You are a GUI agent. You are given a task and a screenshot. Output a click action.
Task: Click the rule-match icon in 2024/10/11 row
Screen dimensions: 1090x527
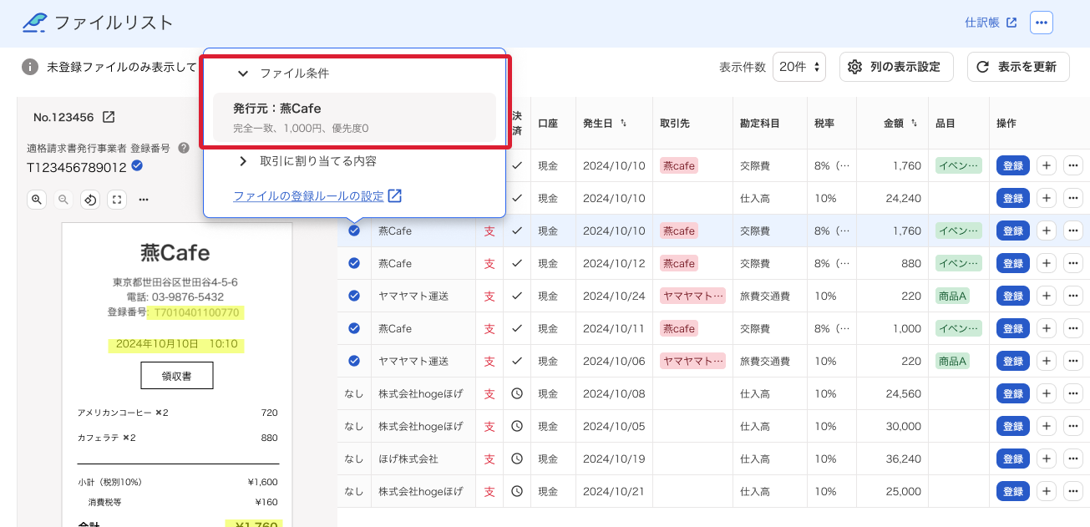[354, 328]
